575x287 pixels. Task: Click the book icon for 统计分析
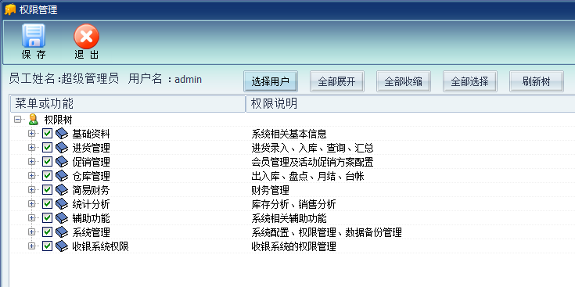pyautogui.click(x=62, y=204)
